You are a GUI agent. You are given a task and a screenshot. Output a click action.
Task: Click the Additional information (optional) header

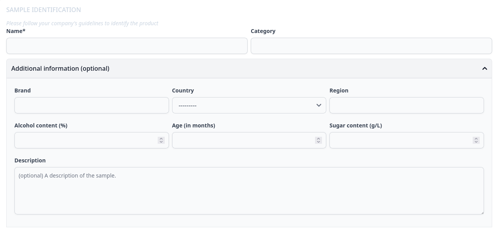coord(249,69)
